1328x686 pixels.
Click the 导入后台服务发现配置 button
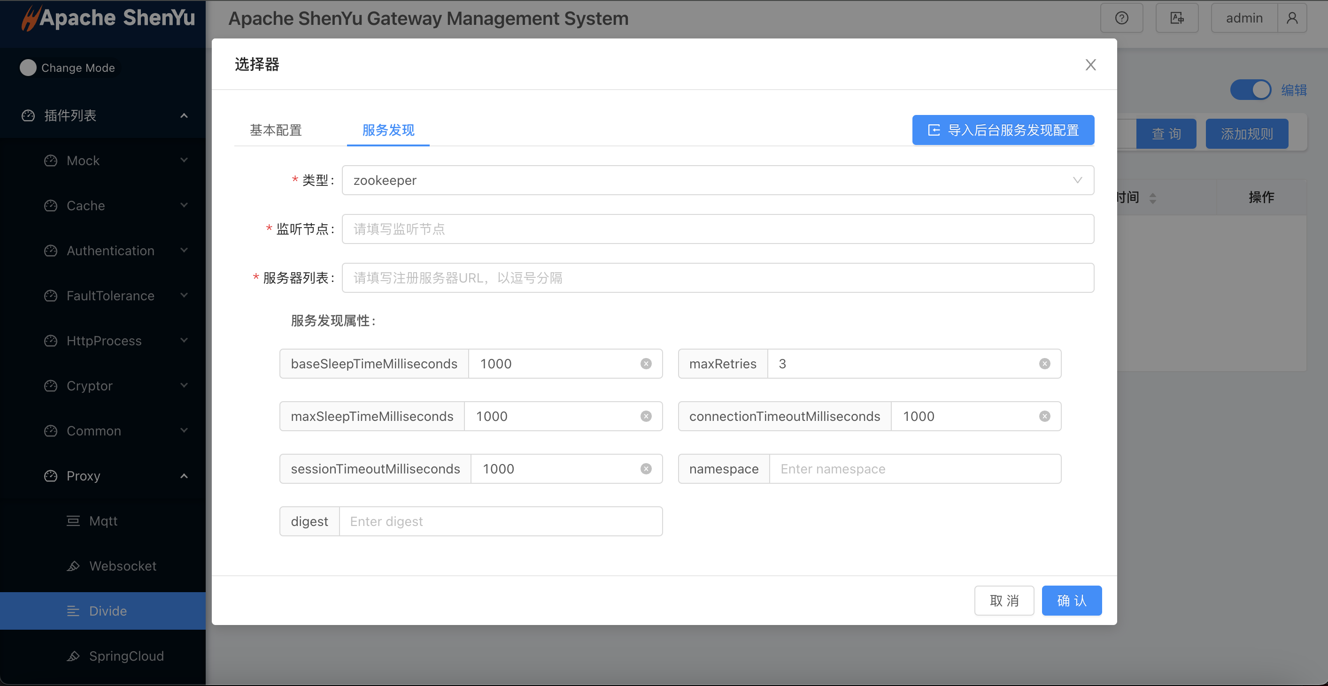tap(1003, 130)
